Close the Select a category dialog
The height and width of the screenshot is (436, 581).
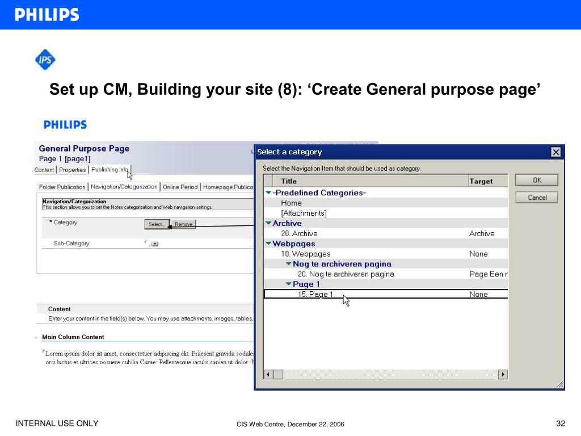pyautogui.click(x=556, y=152)
